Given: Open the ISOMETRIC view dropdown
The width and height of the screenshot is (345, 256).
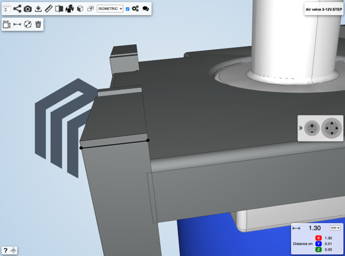Looking at the screenshot, I should tap(109, 9).
